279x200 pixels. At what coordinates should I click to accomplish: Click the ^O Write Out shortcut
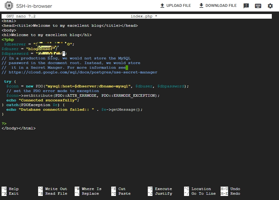click(53, 189)
